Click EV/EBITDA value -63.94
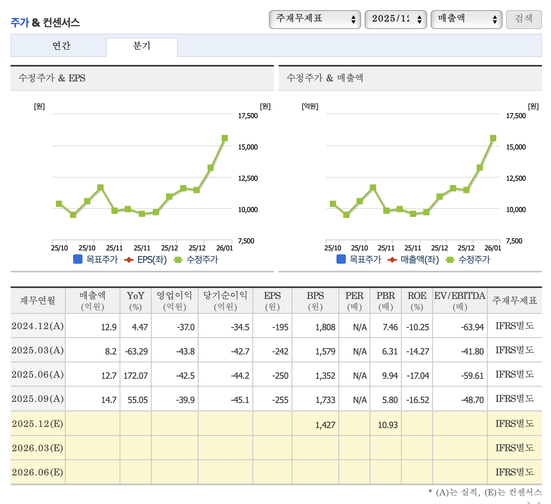 [x=472, y=327]
